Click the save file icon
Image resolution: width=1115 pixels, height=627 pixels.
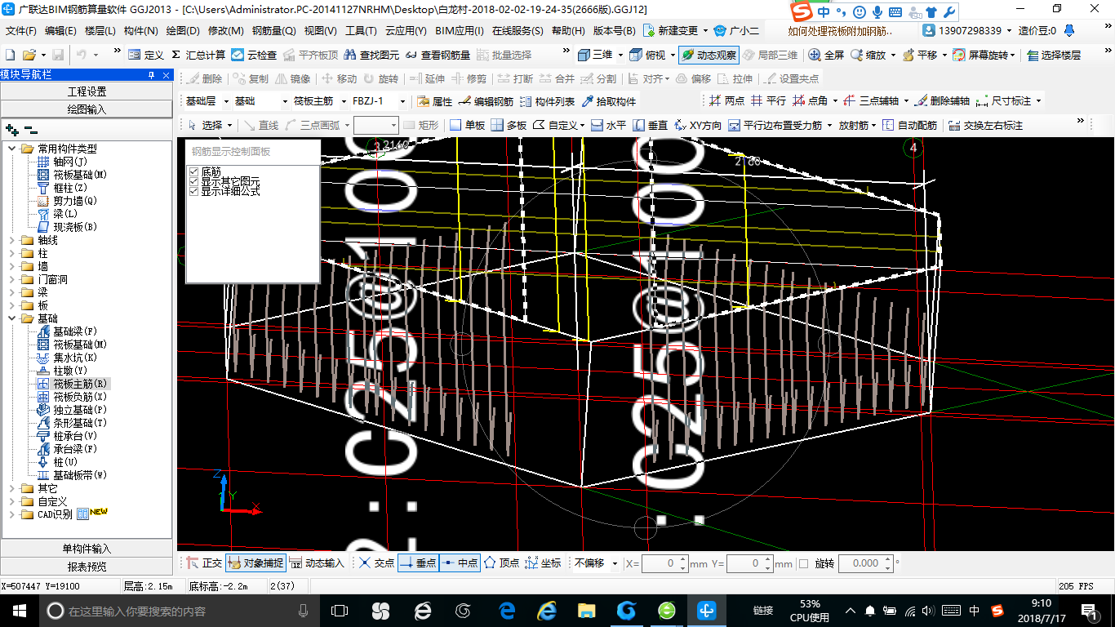tap(58, 55)
